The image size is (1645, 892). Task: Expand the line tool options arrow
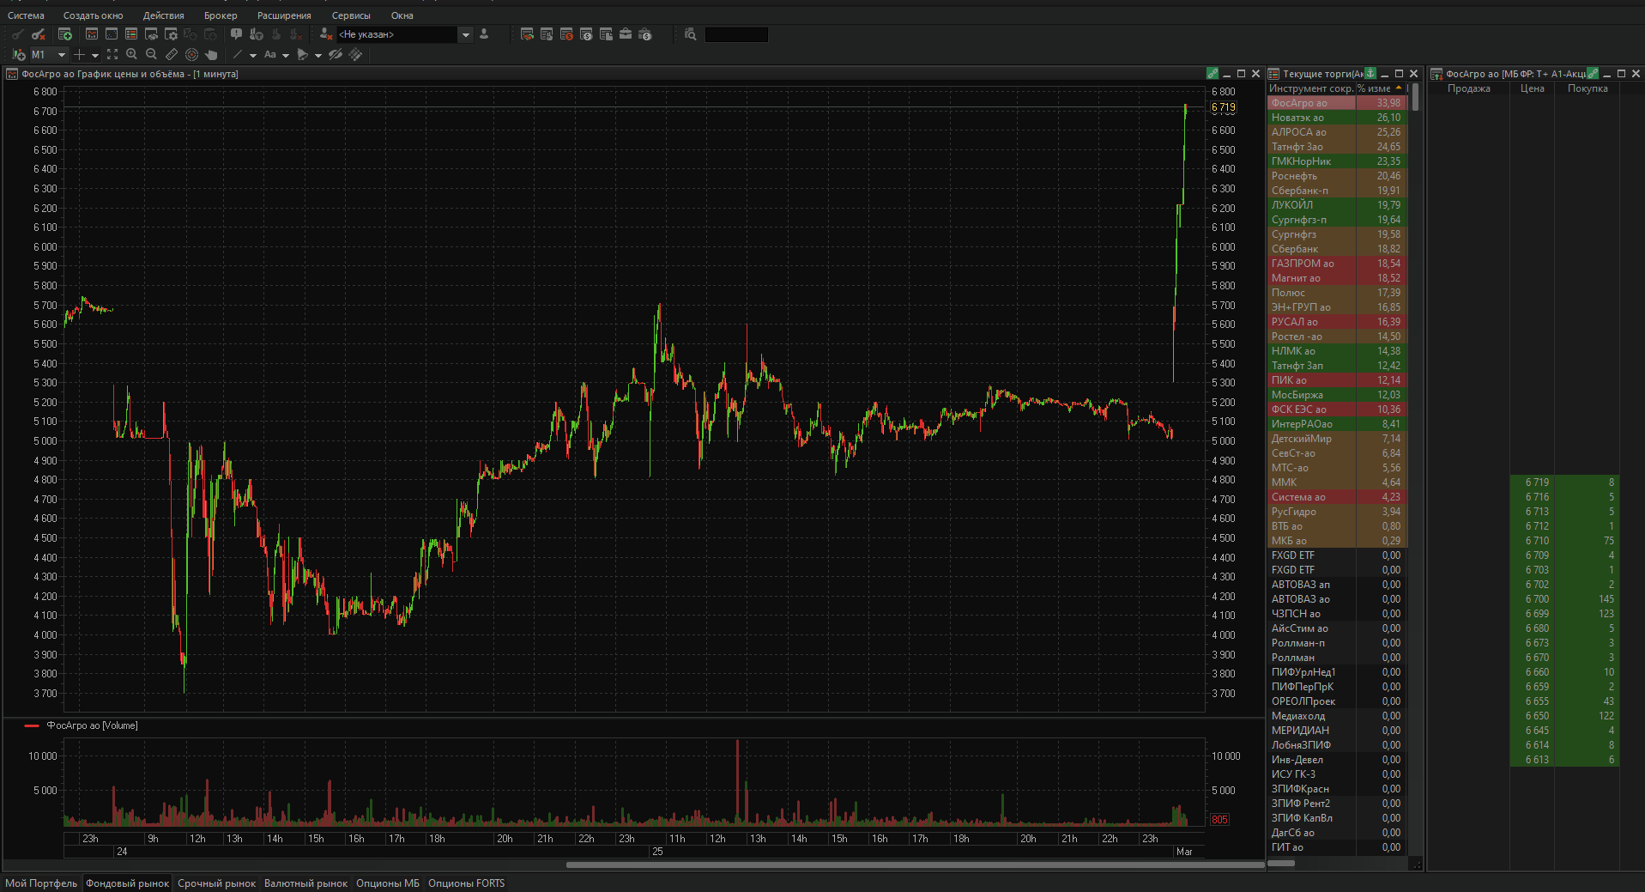253,55
